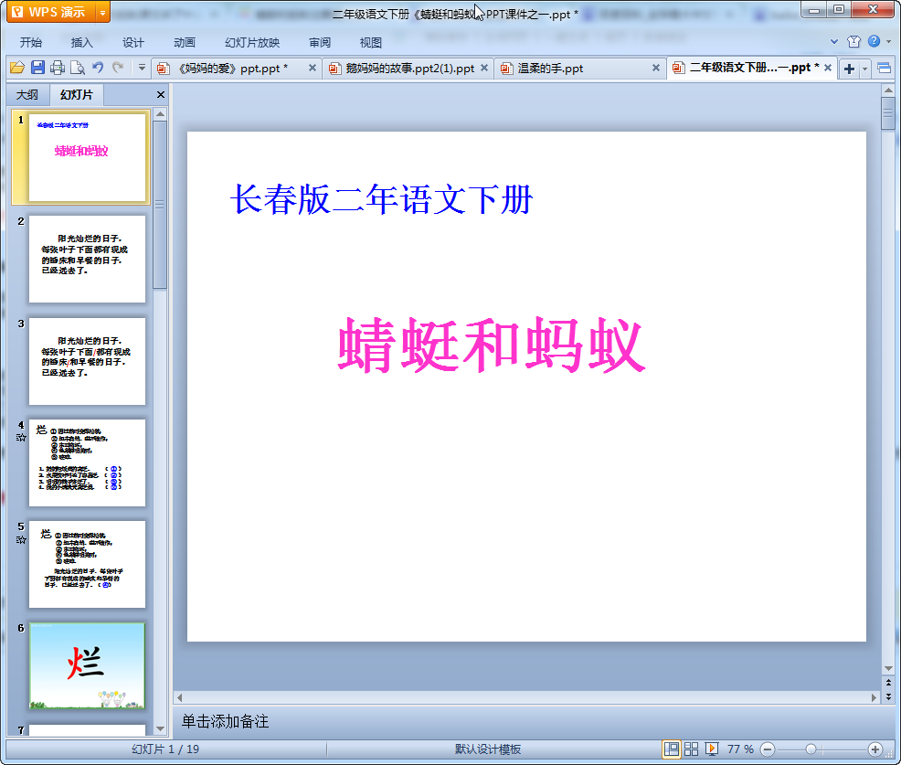Click the skin shirt icon
Image resolution: width=901 pixels, height=765 pixels.
tap(853, 41)
